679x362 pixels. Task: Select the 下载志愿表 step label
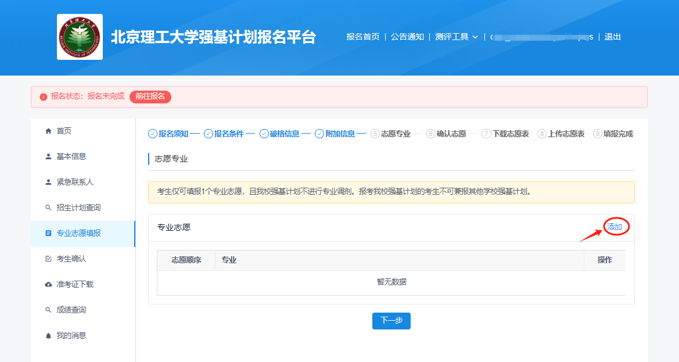tap(511, 134)
